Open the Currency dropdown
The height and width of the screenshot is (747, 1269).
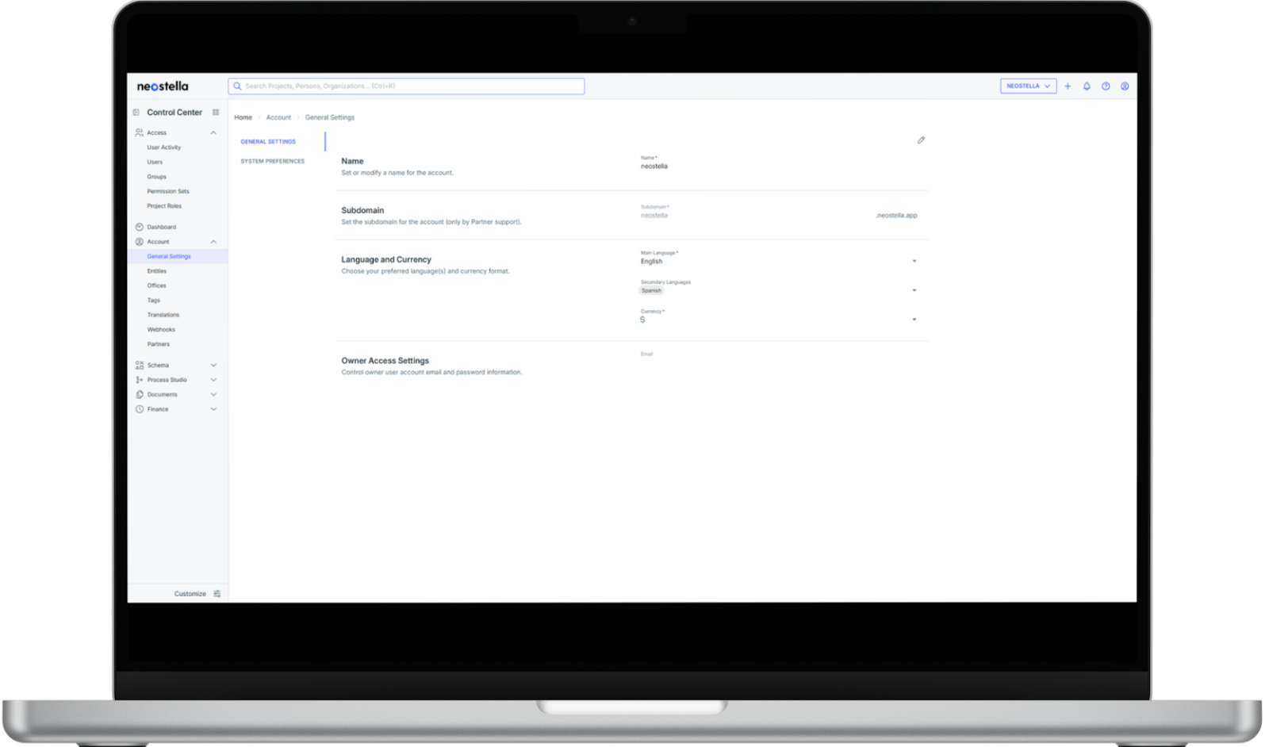coord(914,320)
